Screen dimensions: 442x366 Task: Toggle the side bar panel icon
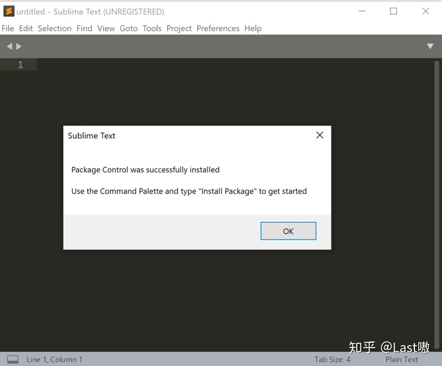click(13, 359)
